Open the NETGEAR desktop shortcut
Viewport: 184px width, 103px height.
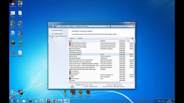(13, 24)
